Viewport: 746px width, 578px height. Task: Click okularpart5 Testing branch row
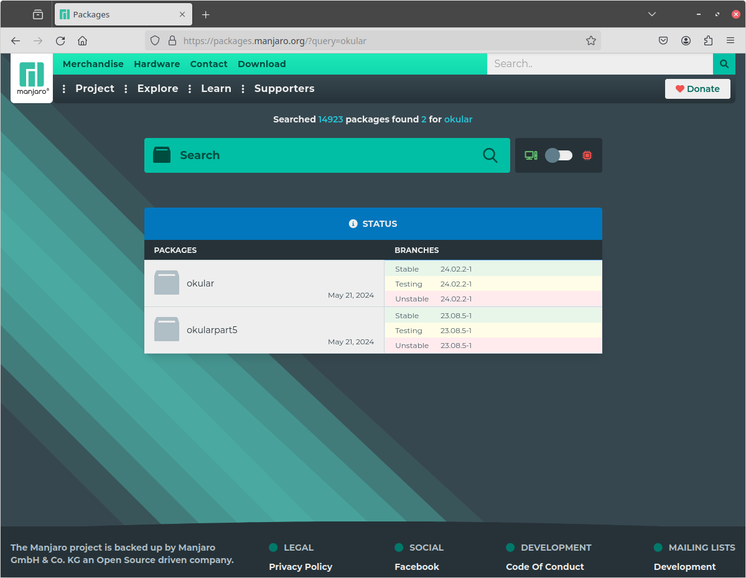pyautogui.click(x=493, y=331)
